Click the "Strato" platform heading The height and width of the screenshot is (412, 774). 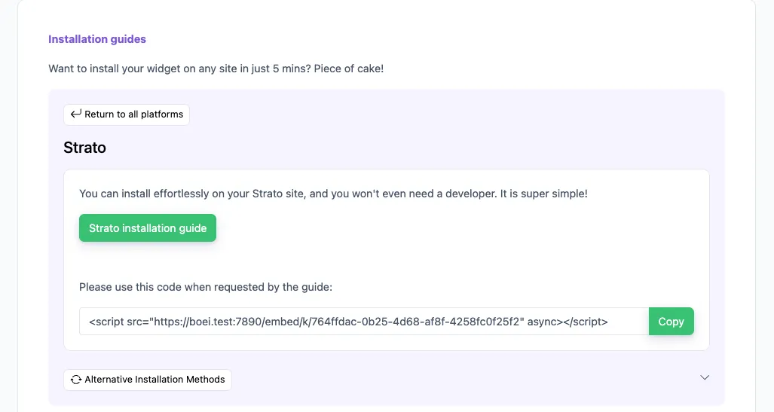point(84,148)
